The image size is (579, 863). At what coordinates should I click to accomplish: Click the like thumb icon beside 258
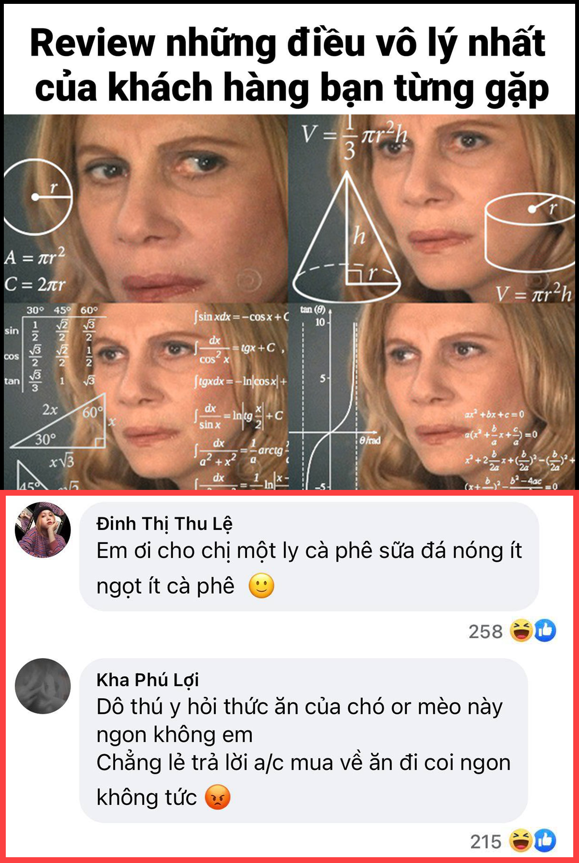coord(545,631)
